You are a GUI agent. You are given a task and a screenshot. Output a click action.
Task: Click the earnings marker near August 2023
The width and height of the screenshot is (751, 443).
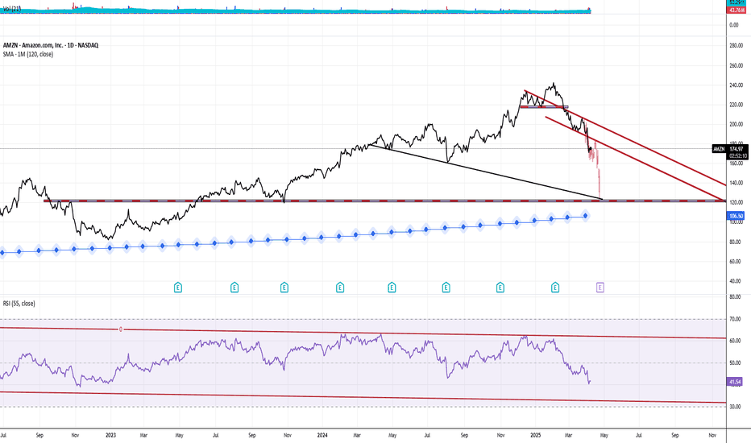click(x=234, y=288)
